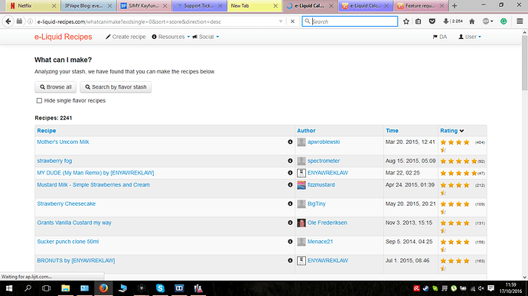
Task: Toggle Hide single flavor recipes checkbox
Action: coord(39,101)
